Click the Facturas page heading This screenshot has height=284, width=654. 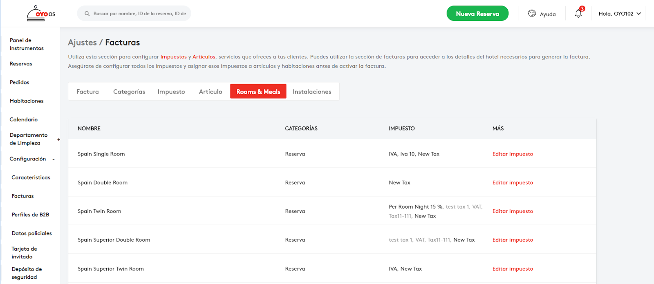(123, 42)
